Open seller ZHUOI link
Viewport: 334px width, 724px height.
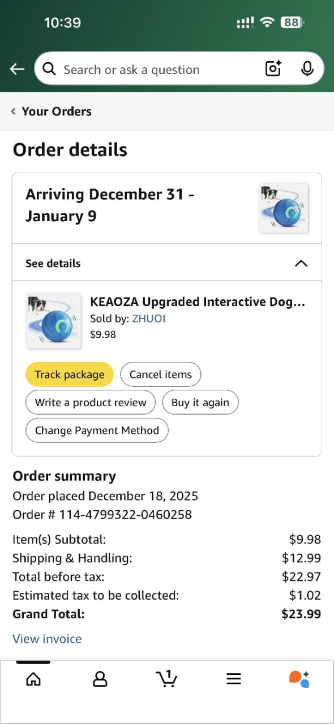point(149,318)
